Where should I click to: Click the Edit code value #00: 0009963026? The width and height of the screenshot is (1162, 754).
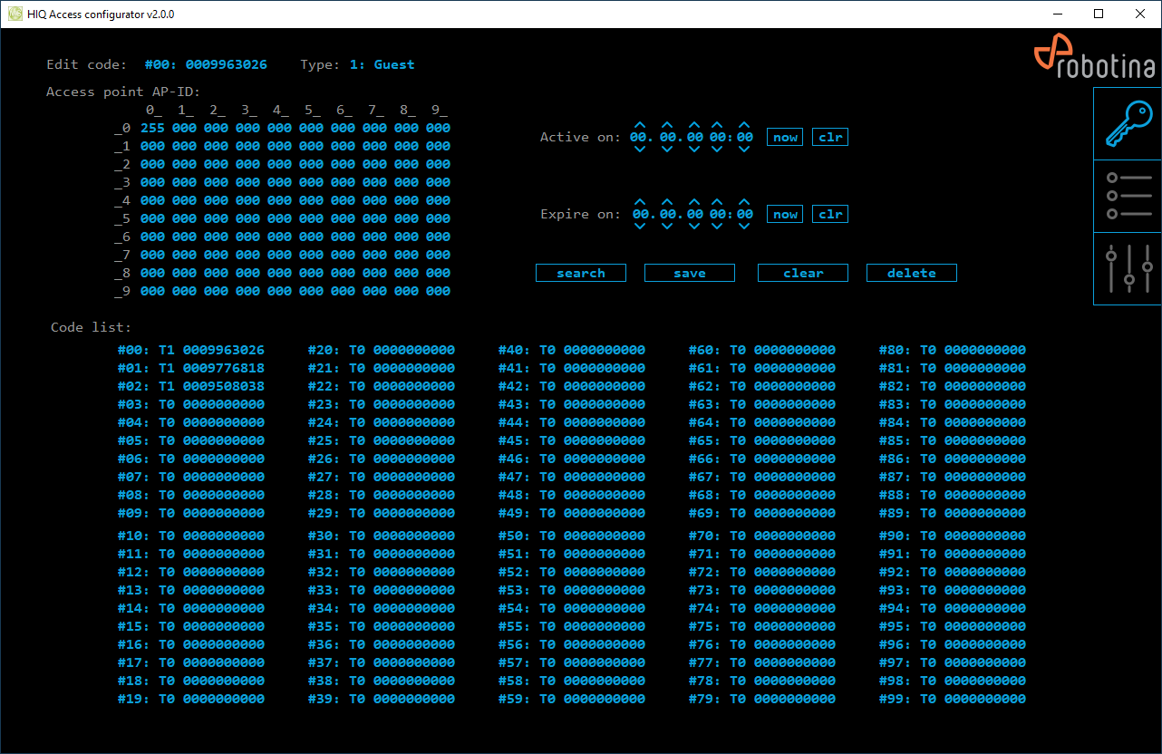point(206,65)
